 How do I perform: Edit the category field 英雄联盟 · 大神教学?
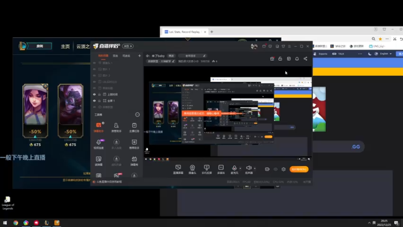click(x=161, y=61)
